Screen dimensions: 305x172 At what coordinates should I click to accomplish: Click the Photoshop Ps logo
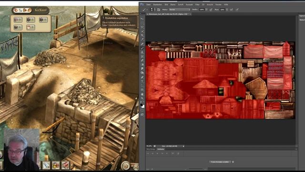pos(142,4)
